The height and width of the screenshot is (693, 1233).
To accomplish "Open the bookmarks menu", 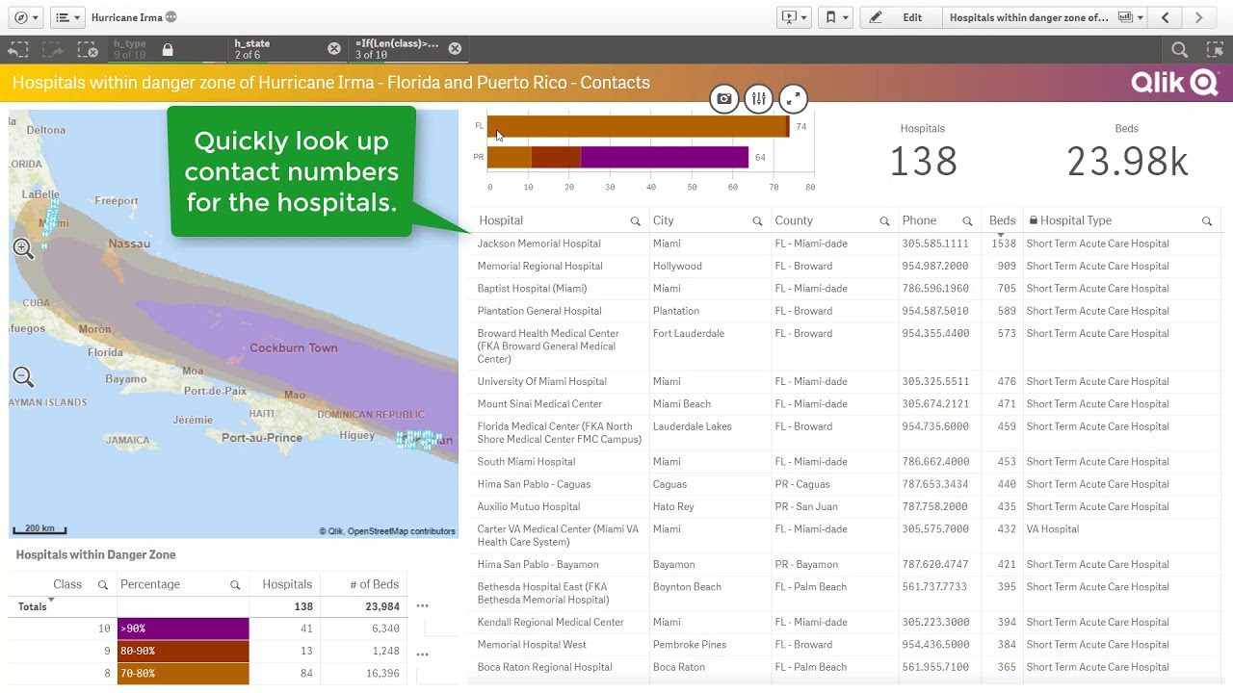I will coord(836,17).
